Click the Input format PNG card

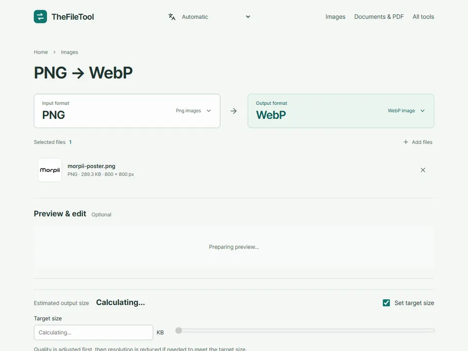click(127, 111)
